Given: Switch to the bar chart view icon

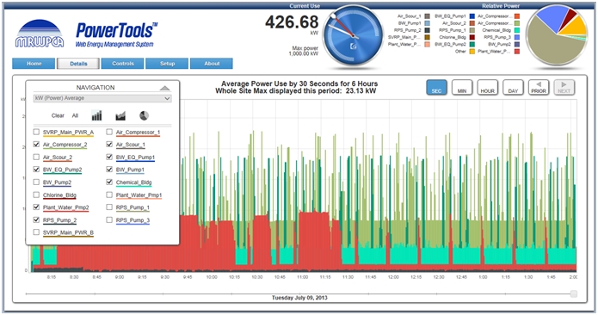Looking at the screenshot, I should [x=96, y=115].
